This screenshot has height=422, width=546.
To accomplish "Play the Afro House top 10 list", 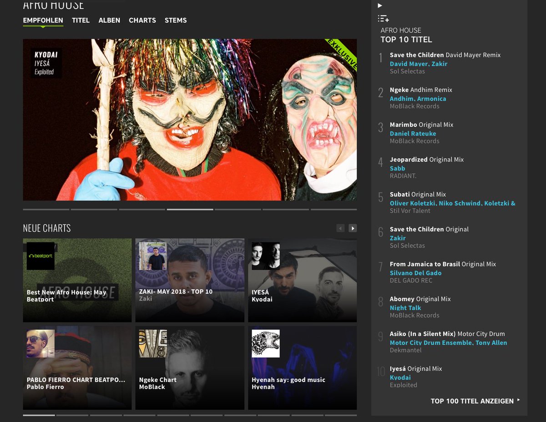I will pos(380,5).
